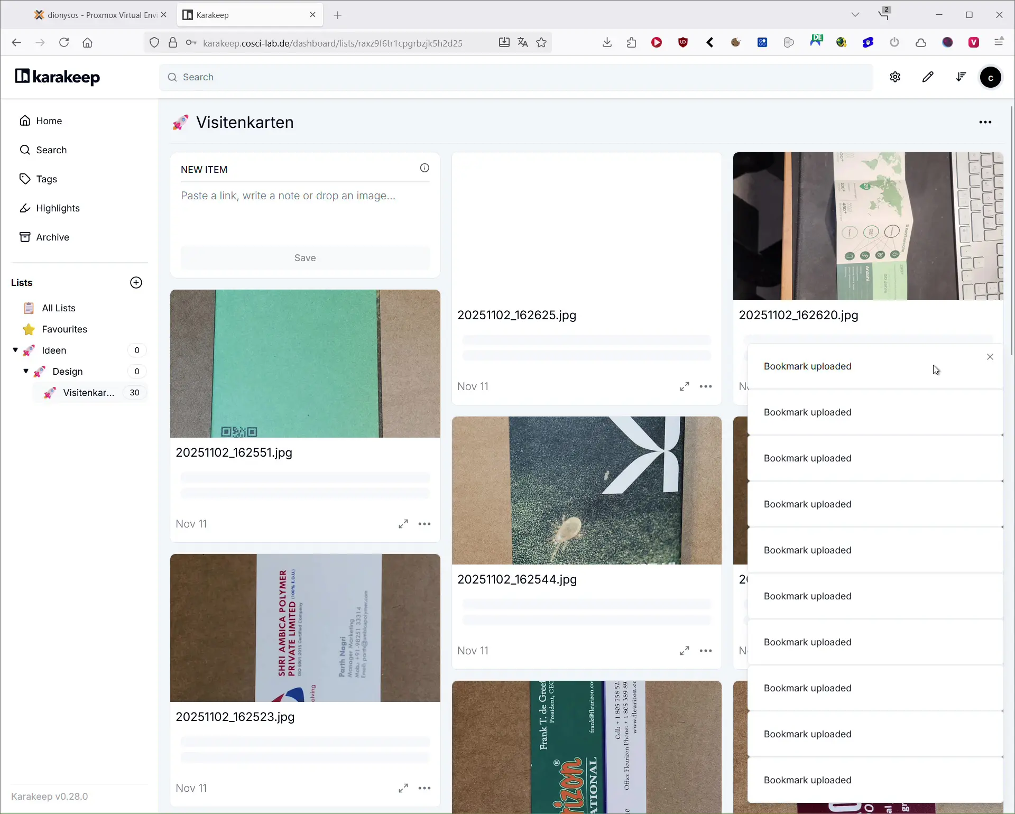1015x814 pixels.
Task: Click info icon in the New Item box
Action: (x=425, y=168)
